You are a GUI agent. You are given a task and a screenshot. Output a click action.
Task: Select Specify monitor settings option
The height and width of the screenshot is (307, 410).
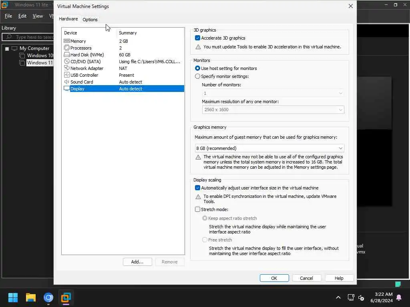[197, 76]
